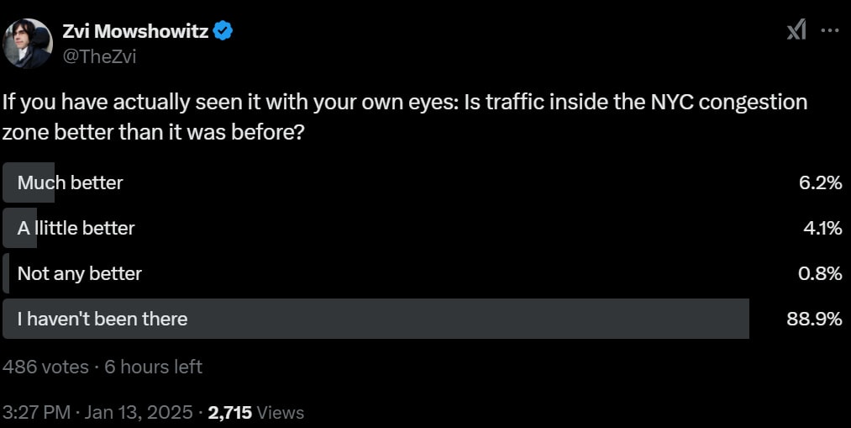
Task: Click the Grok xAI icon
Action: tap(796, 30)
